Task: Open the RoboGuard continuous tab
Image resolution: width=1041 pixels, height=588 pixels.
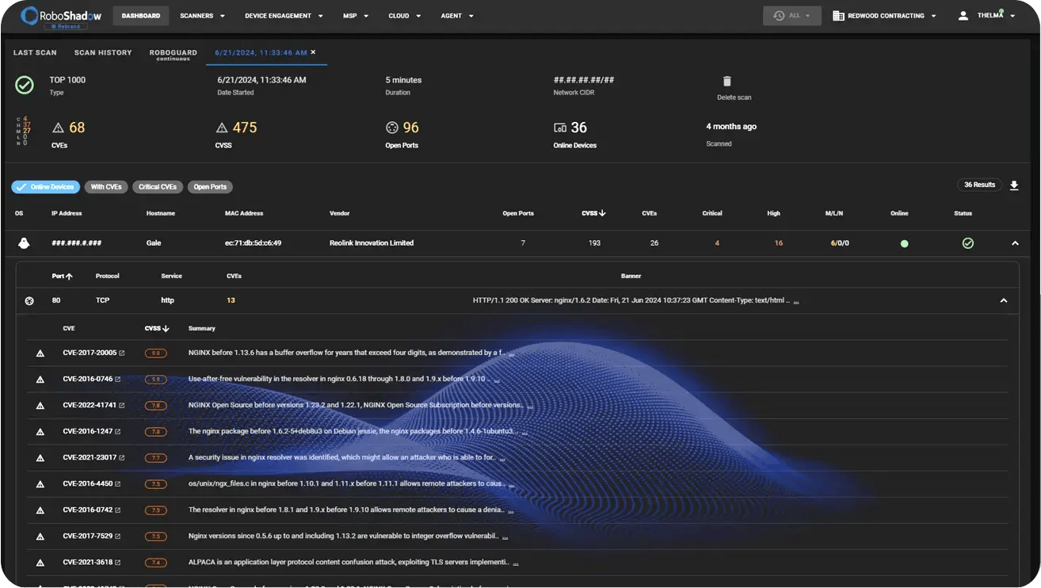Action: coord(173,54)
